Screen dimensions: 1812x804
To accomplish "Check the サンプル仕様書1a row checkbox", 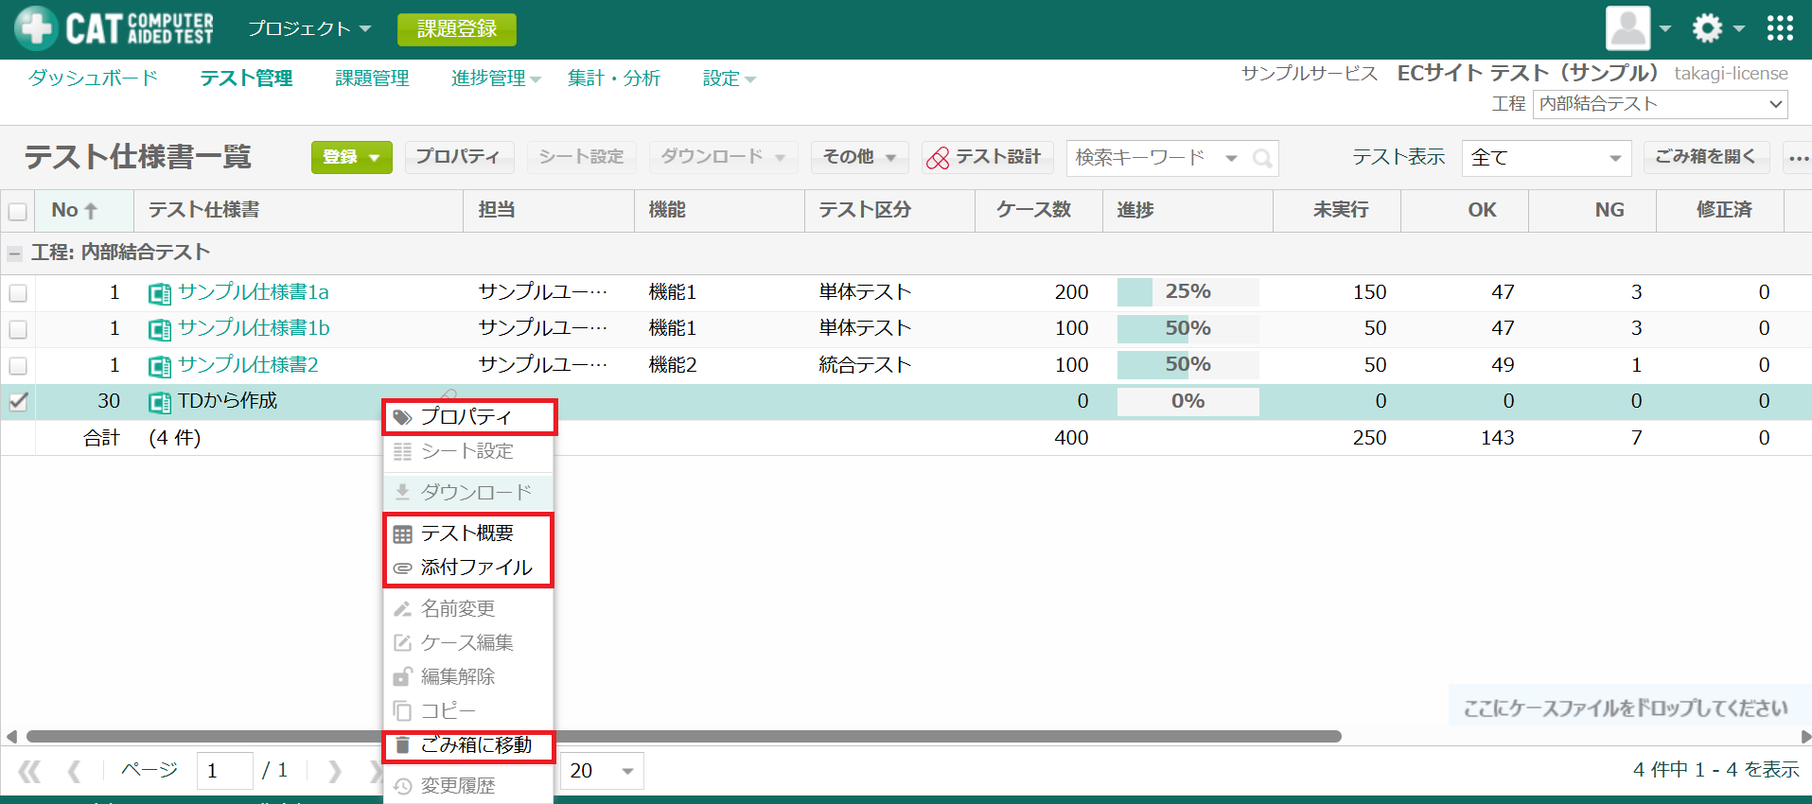I will 18,293.
